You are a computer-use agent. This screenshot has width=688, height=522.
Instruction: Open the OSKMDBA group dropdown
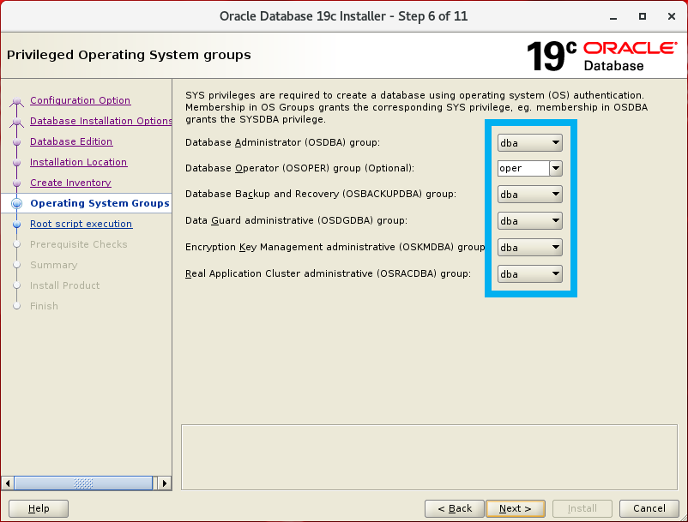(529, 248)
